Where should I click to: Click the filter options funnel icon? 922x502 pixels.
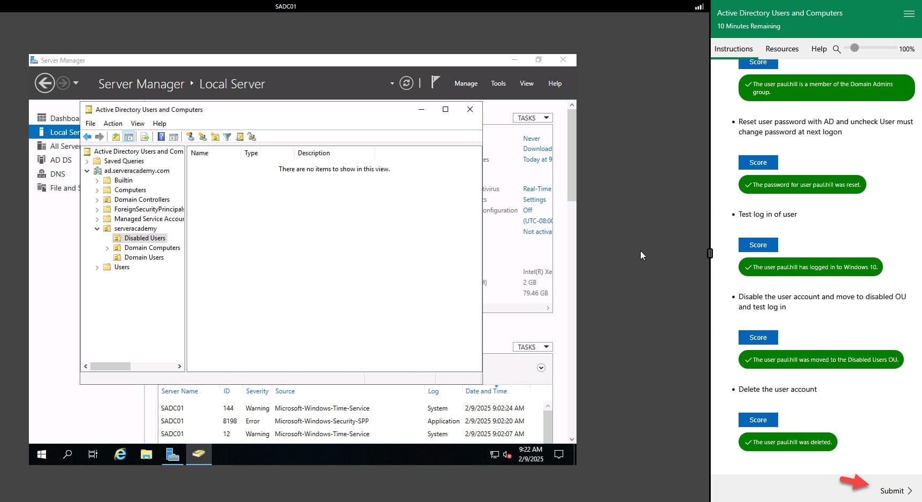(227, 137)
